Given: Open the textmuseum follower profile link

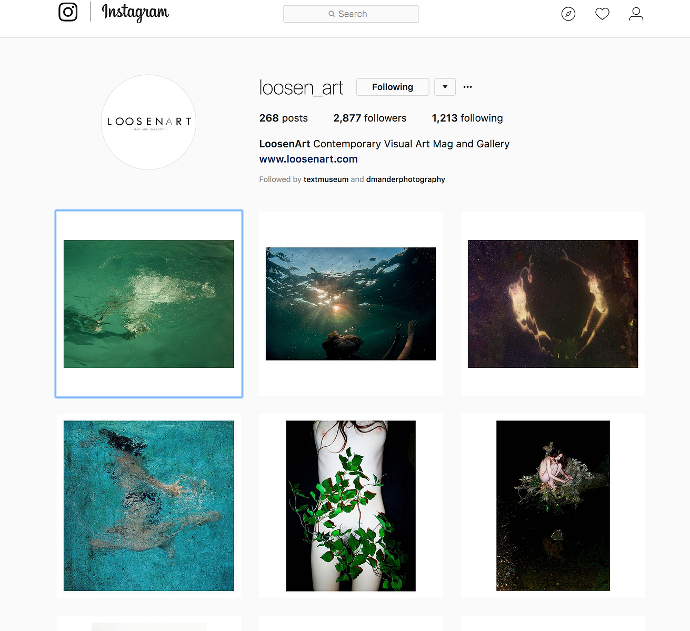Looking at the screenshot, I should [x=326, y=179].
